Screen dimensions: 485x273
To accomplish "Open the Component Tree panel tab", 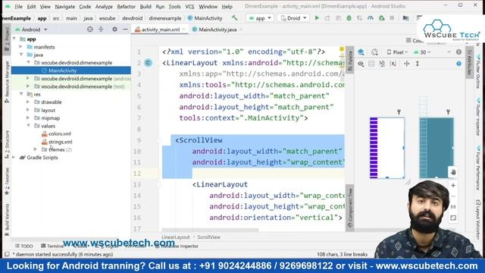I will tap(350, 208).
